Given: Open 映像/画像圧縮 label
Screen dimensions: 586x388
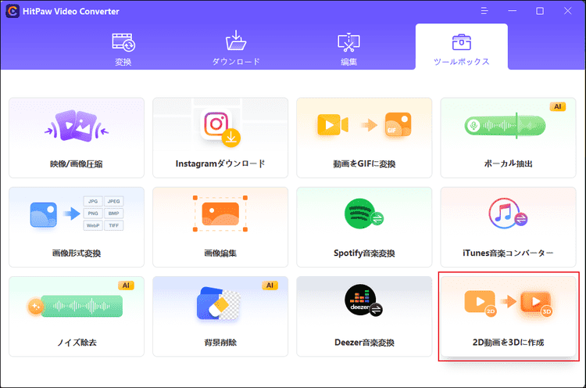Looking at the screenshot, I should [77, 163].
